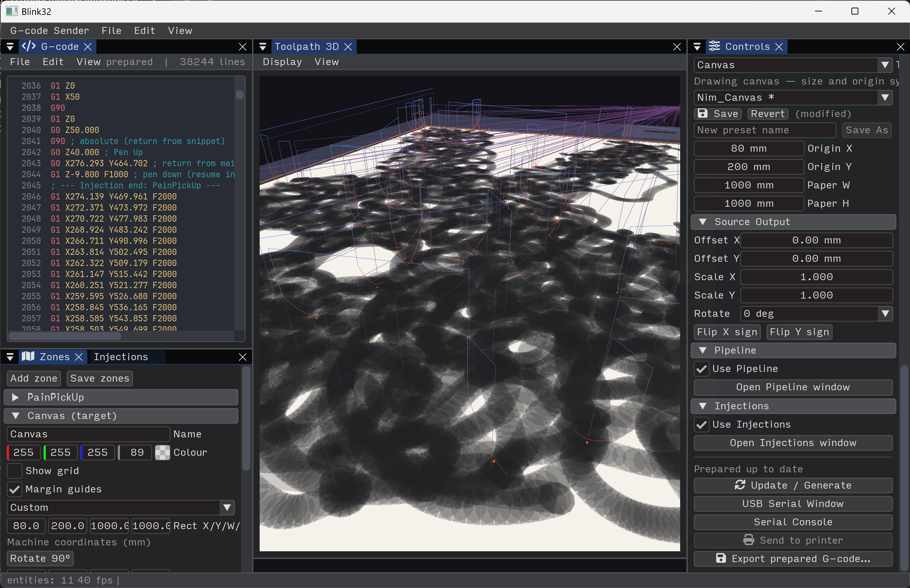Screen dimensions: 910x588
Task: Click the Blink32 app icon in title bar
Action: coord(11,11)
